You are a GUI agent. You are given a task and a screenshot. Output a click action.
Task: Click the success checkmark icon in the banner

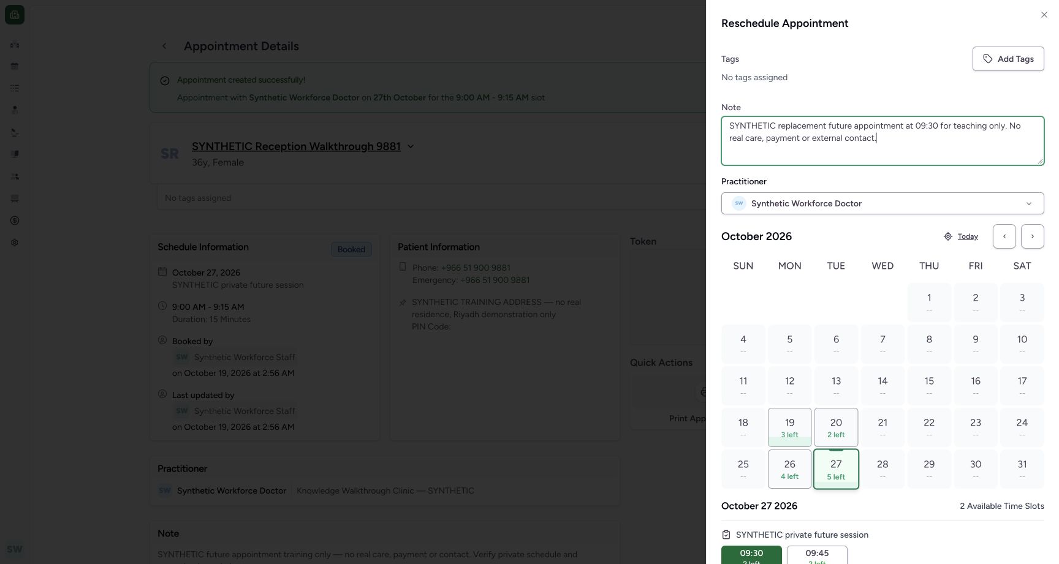[165, 81]
